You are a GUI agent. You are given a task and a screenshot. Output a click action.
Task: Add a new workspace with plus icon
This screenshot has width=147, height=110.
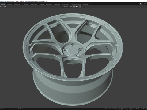click(90, 4)
